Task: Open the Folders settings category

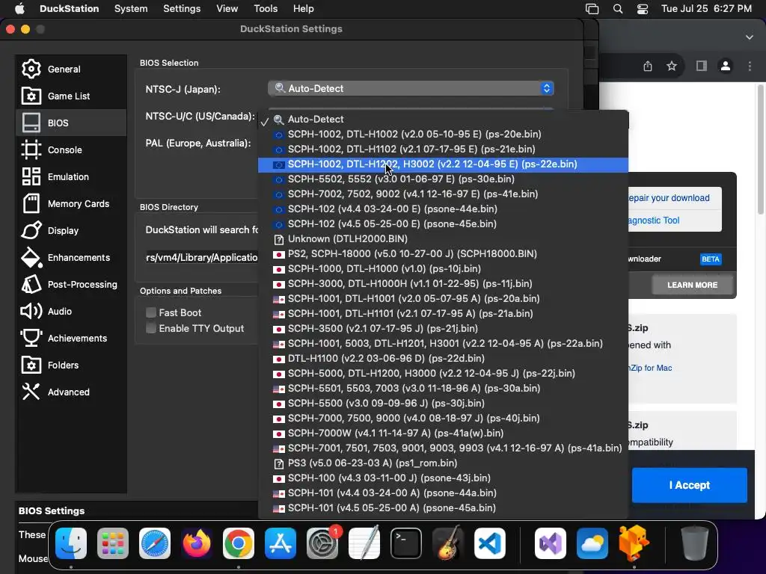Action: (71, 365)
